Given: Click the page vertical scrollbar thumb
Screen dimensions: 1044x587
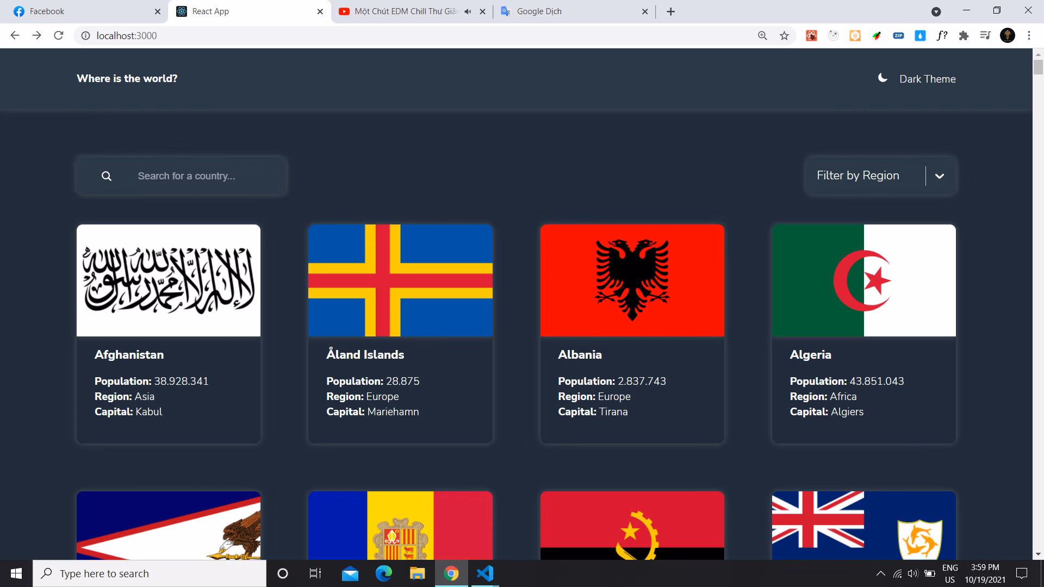Looking at the screenshot, I should [1038, 67].
